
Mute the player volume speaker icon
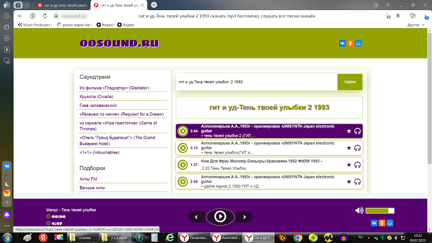pyautogui.click(x=359, y=211)
